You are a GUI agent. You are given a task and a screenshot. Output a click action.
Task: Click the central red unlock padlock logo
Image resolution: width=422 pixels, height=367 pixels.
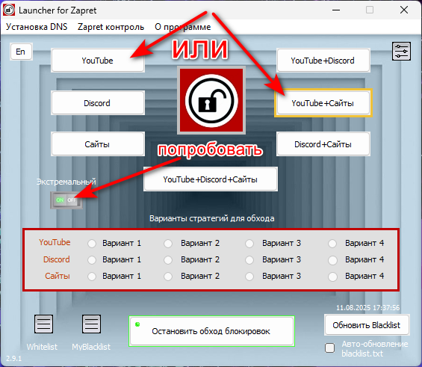pyautogui.click(x=211, y=100)
